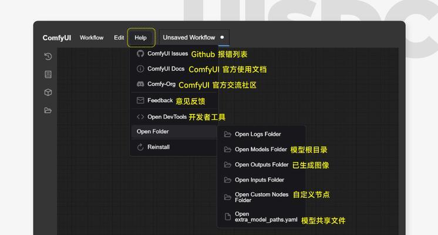The image size is (438, 235).
Task: Select the Feedback menu entry
Action: coord(174,100)
